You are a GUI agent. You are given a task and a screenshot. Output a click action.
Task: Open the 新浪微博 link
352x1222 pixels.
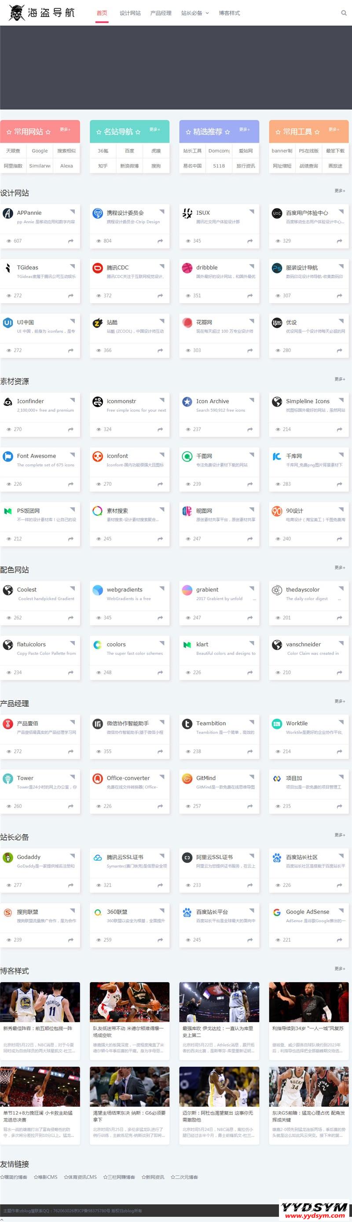coord(129,166)
